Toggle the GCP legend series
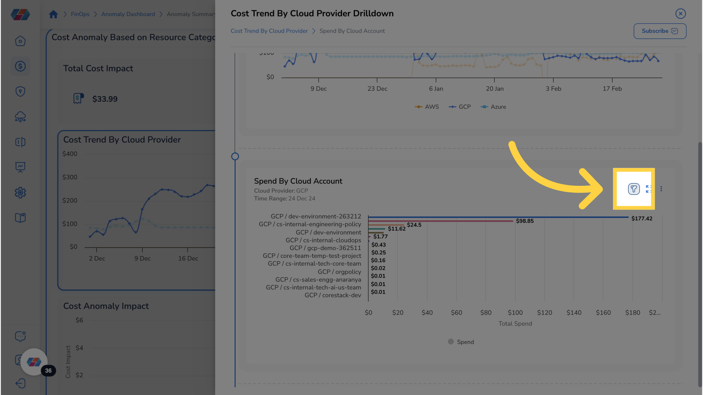The height and width of the screenshot is (395, 703). pos(460,107)
